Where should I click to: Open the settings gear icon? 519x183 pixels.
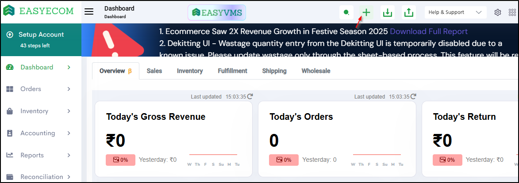(x=498, y=12)
